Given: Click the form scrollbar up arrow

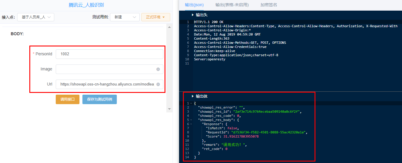Looking at the screenshot, I should pos(170,27).
